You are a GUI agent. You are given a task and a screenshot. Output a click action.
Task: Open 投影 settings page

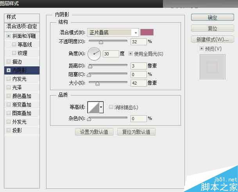click(x=17, y=130)
